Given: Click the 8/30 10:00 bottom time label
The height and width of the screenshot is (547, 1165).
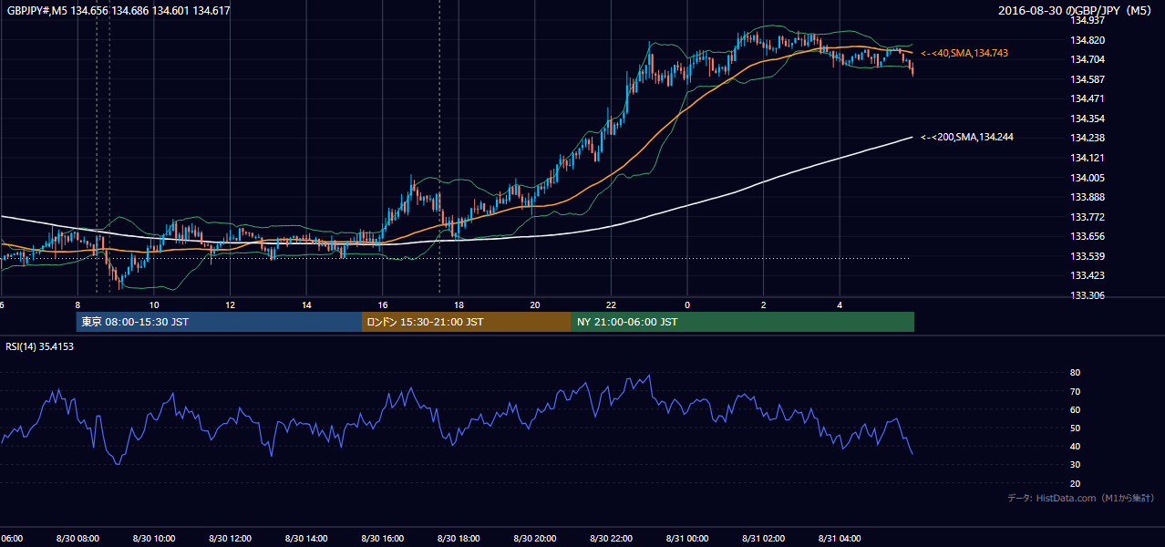Looking at the screenshot, I should pyautogui.click(x=154, y=539).
